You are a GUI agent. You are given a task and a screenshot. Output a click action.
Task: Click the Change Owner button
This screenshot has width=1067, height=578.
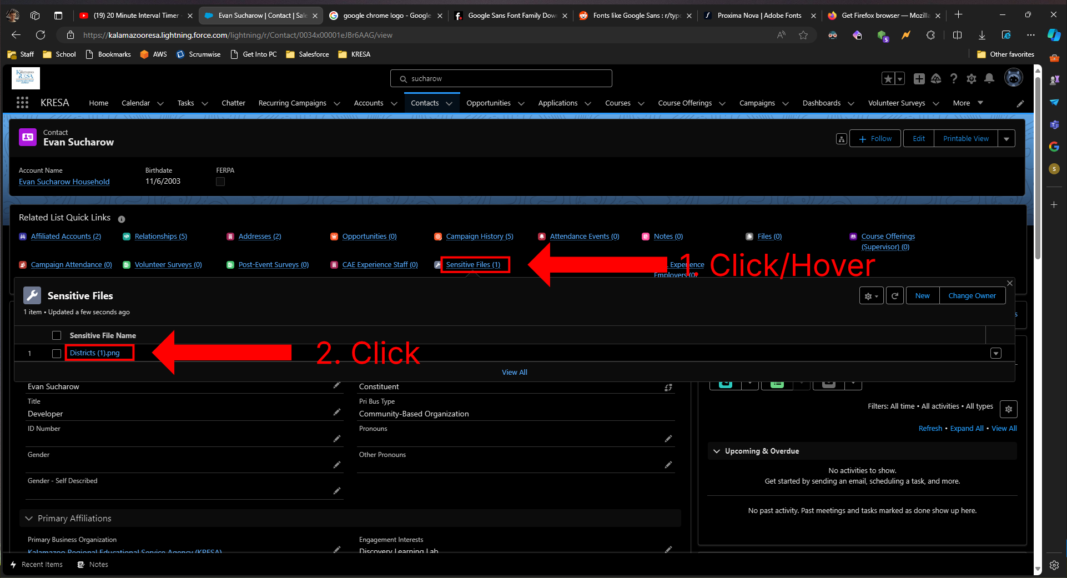tap(972, 296)
